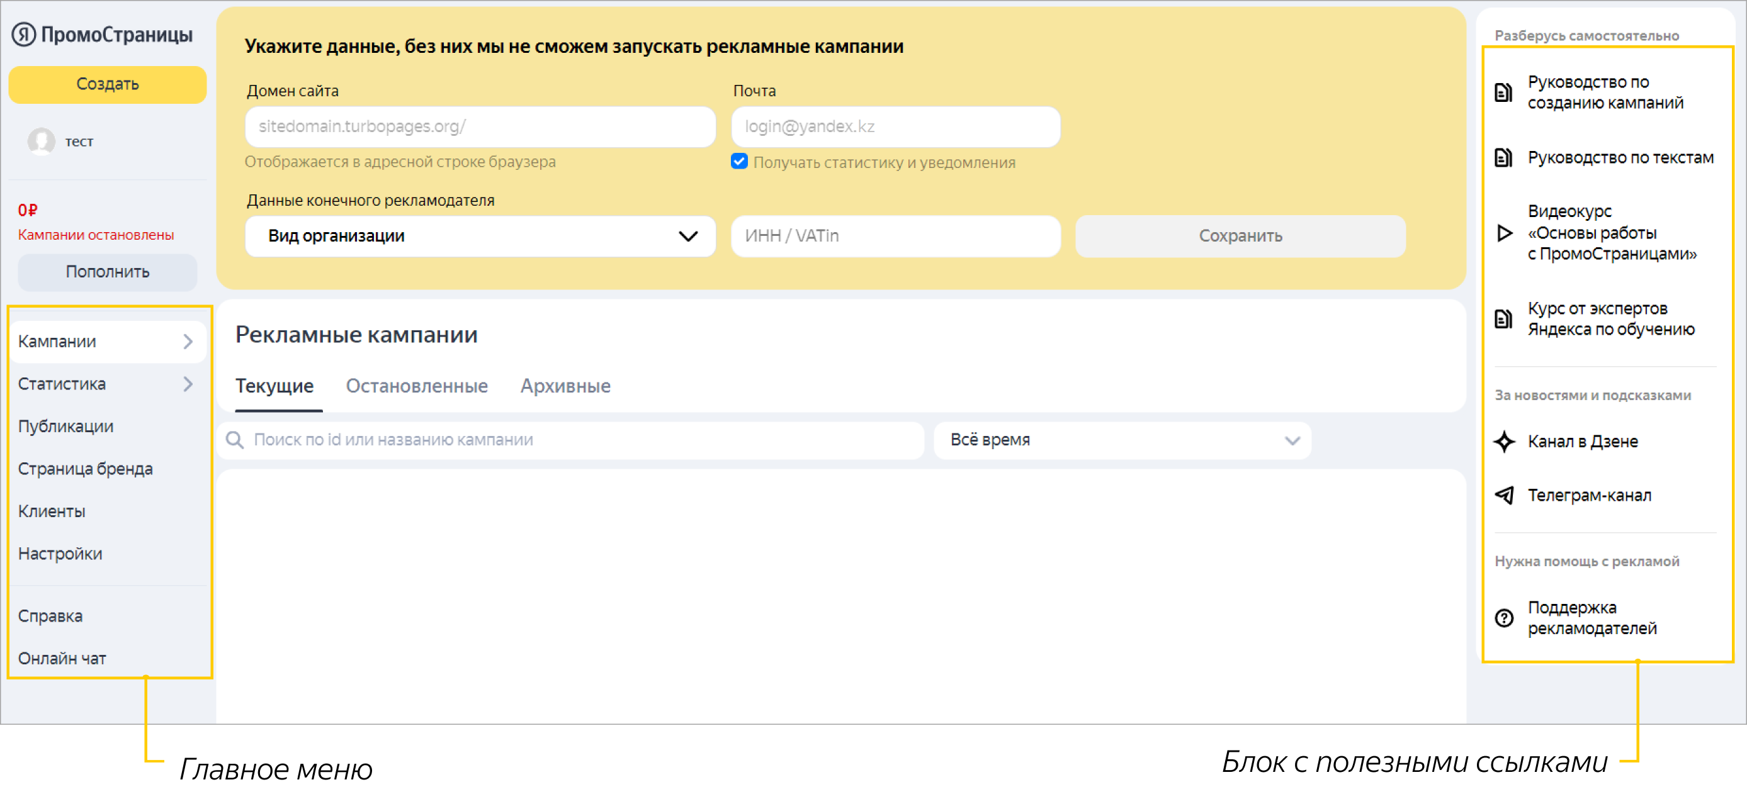Screen dimensions: 1747x787
Task: Expand the Статистика menu chevron
Action: (x=188, y=384)
